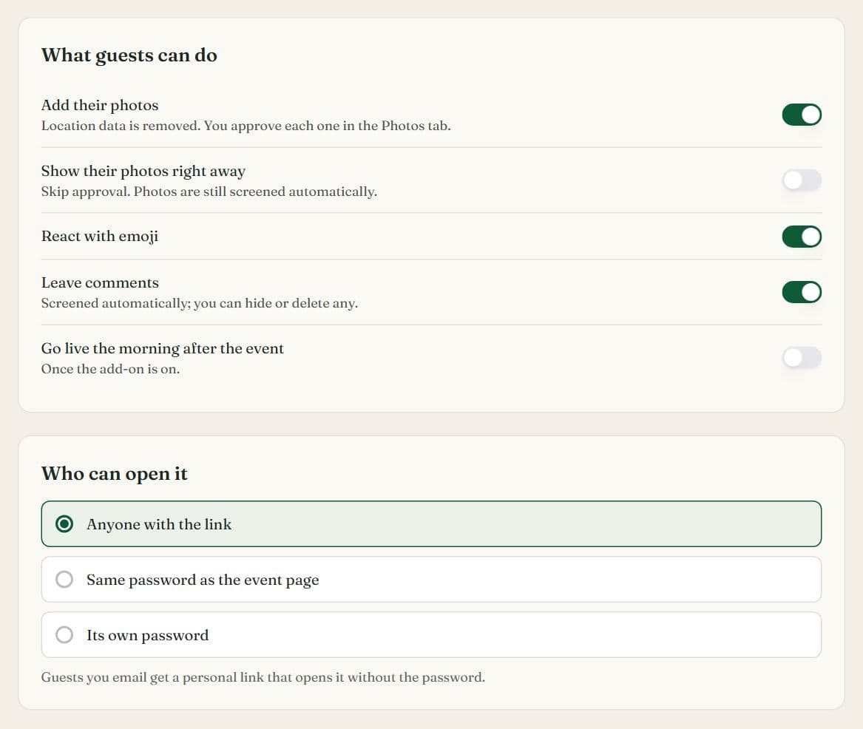Viewport: 863px width, 729px height.
Task: Click the Who can open it heading
Action: coord(115,474)
